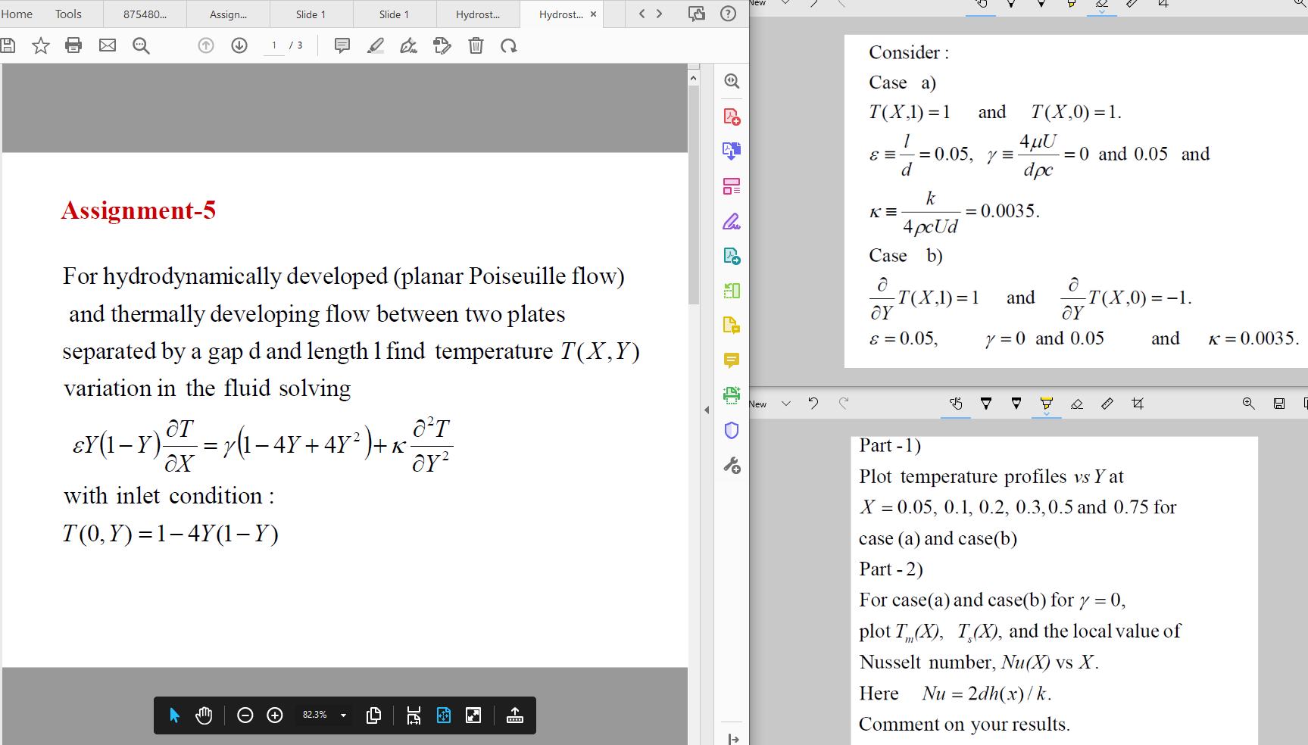Expand the tools pane at bottom right corner
The width and height of the screenshot is (1308, 745).
tap(733, 739)
